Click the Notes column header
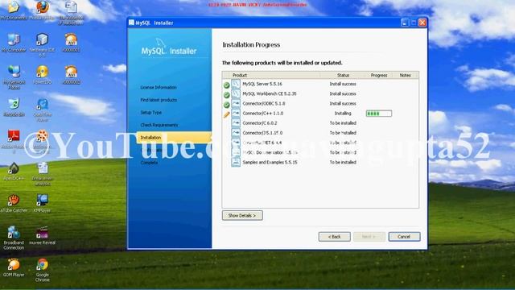The height and width of the screenshot is (290, 515). pyautogui.click(x=405, y=75)
